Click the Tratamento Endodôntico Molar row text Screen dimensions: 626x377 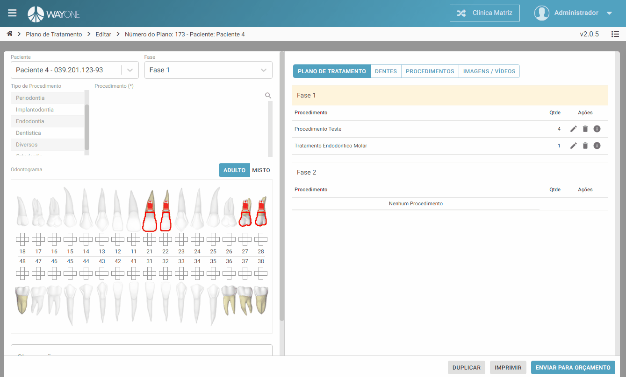(331, 146)
